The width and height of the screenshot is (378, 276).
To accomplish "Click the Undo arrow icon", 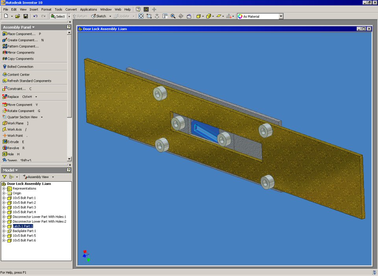I will click(x=35, y=16).
